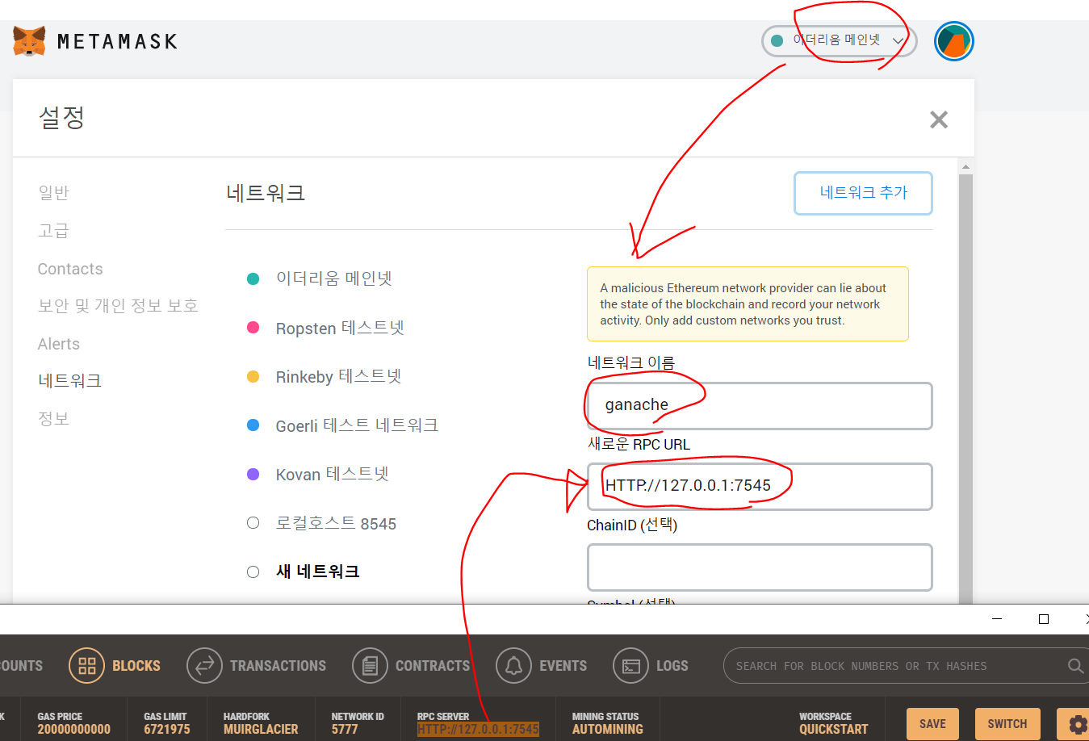Open 정보 settings section
1089x741 pixels.
[53, 419]
